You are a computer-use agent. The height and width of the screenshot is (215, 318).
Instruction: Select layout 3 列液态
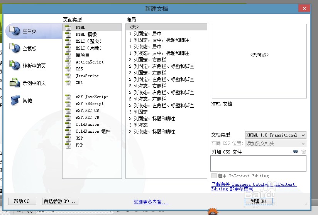166,125
